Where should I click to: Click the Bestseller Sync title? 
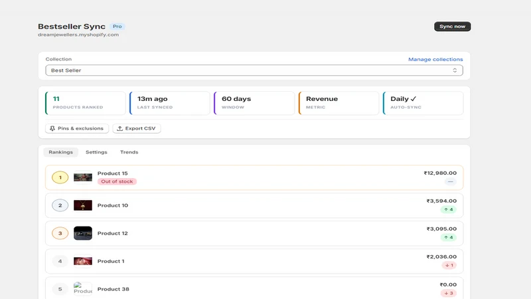(x=72, y=27)
